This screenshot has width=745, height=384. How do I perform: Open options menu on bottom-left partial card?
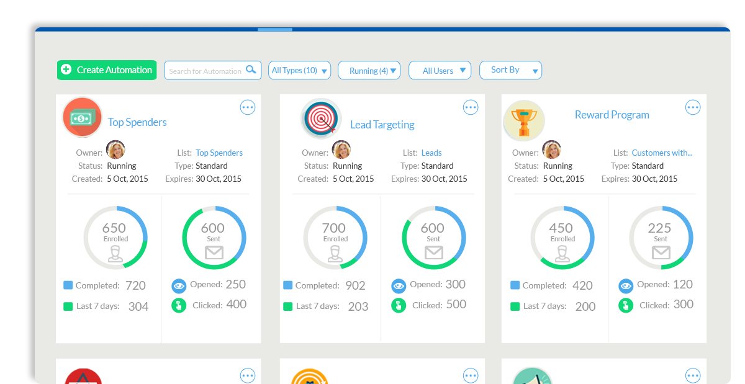[248, 375]
